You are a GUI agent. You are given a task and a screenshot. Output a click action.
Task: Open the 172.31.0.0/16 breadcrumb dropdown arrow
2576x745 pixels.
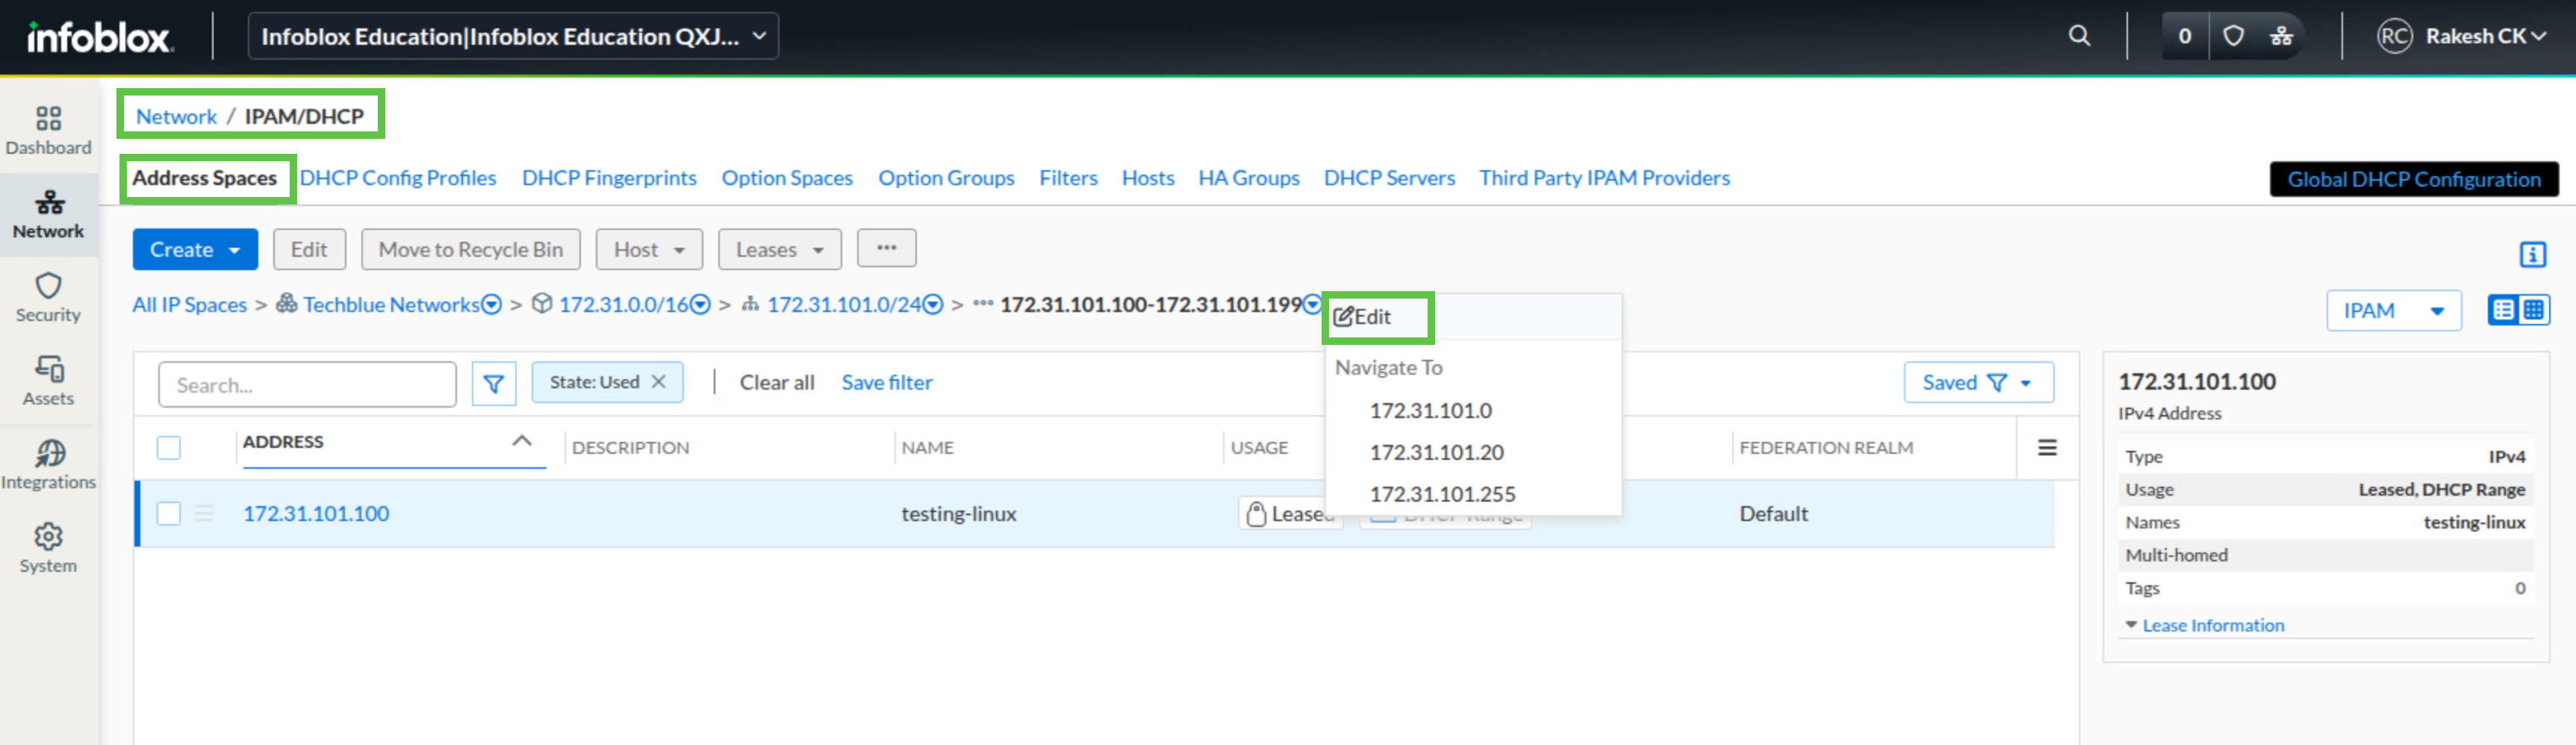701,304
